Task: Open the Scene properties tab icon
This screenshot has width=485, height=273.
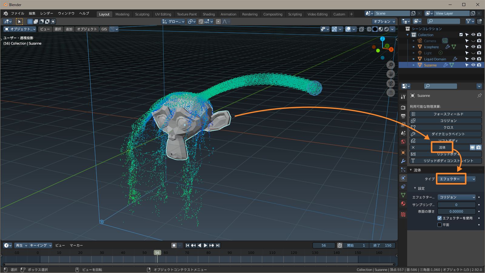Action: point(403,133)
